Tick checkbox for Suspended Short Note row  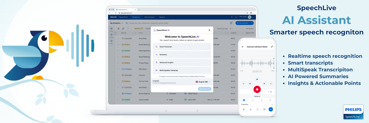118,38
